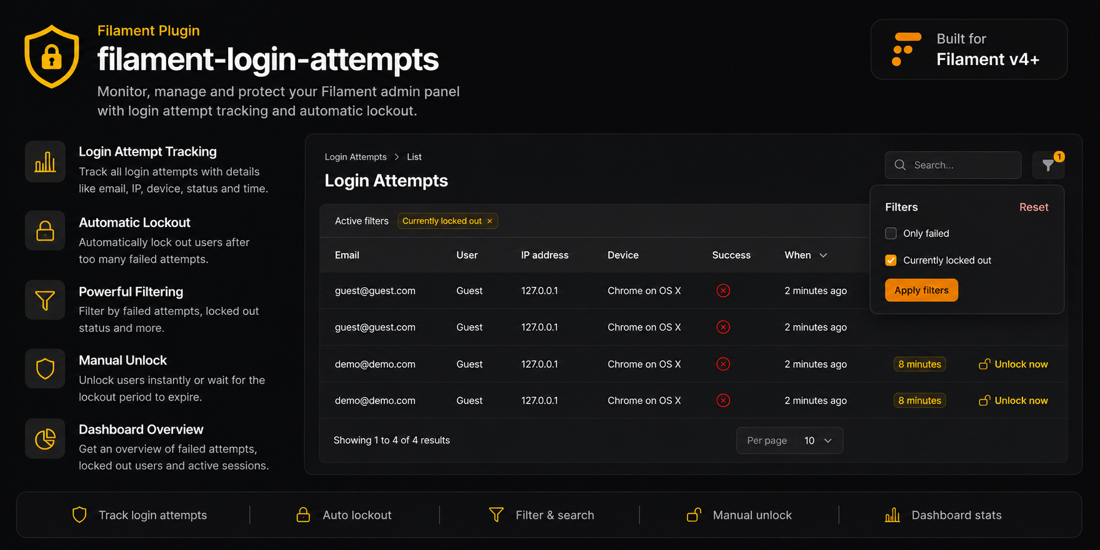Click the User column header
1100x550 pixels.
pos(467,255)
